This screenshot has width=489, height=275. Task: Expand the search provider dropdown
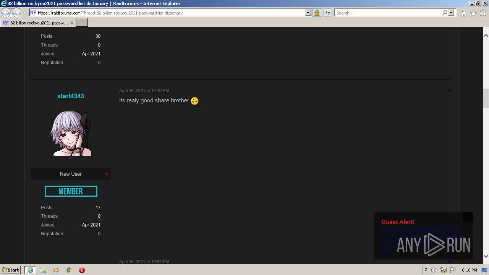[451, 13]
